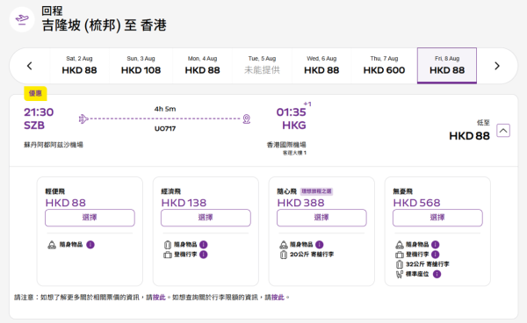Screen dimensions: 527x323
Task: Choose the HKD 138 經濟飛 fare
Action: point(206,218)
